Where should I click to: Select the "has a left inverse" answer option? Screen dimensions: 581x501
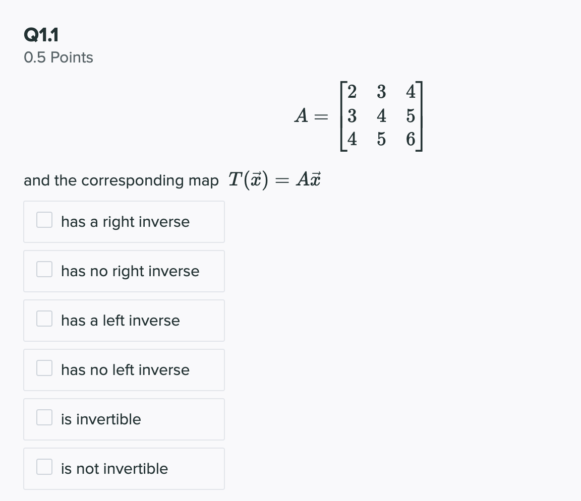click(124, 321)
